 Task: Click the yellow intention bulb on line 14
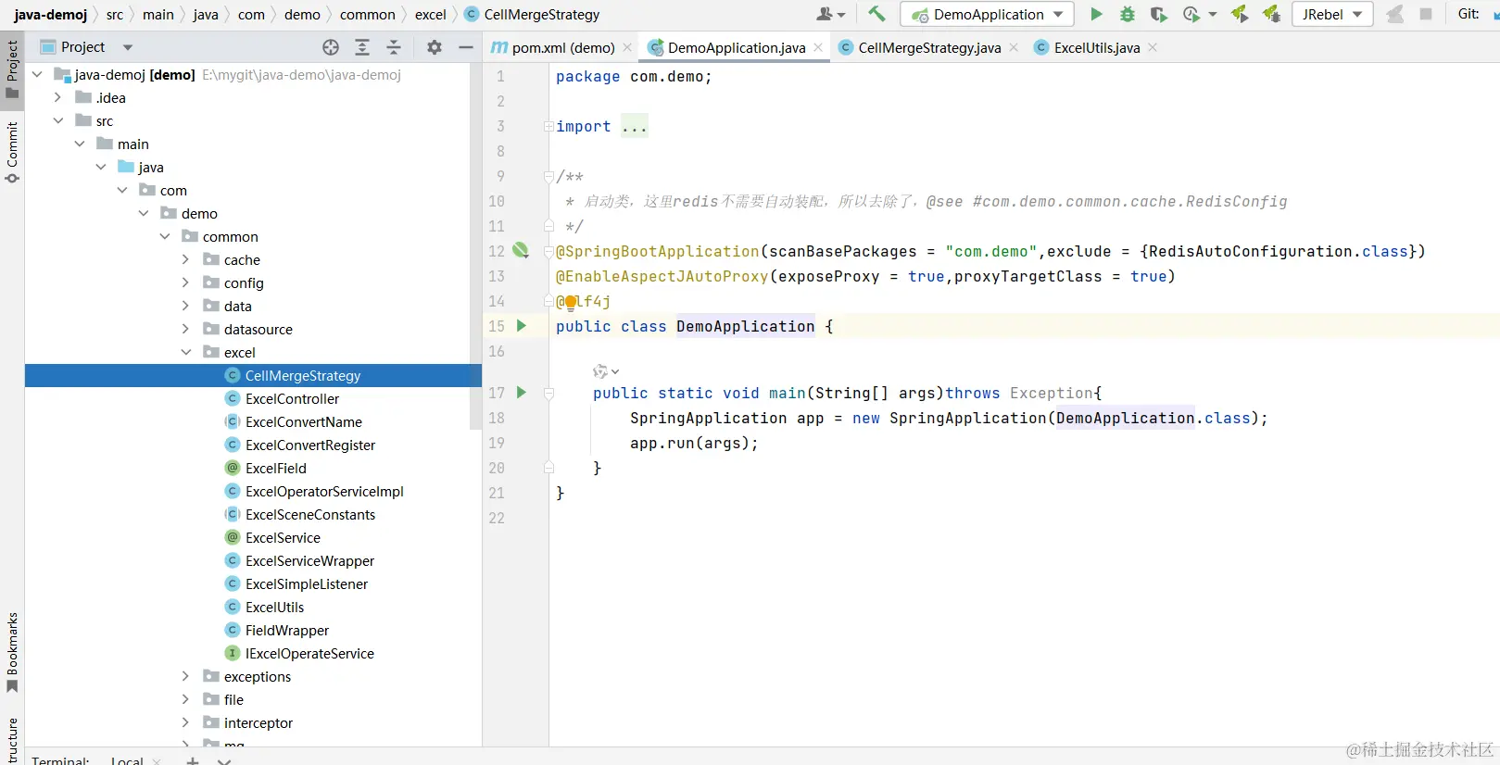point(571,302)
